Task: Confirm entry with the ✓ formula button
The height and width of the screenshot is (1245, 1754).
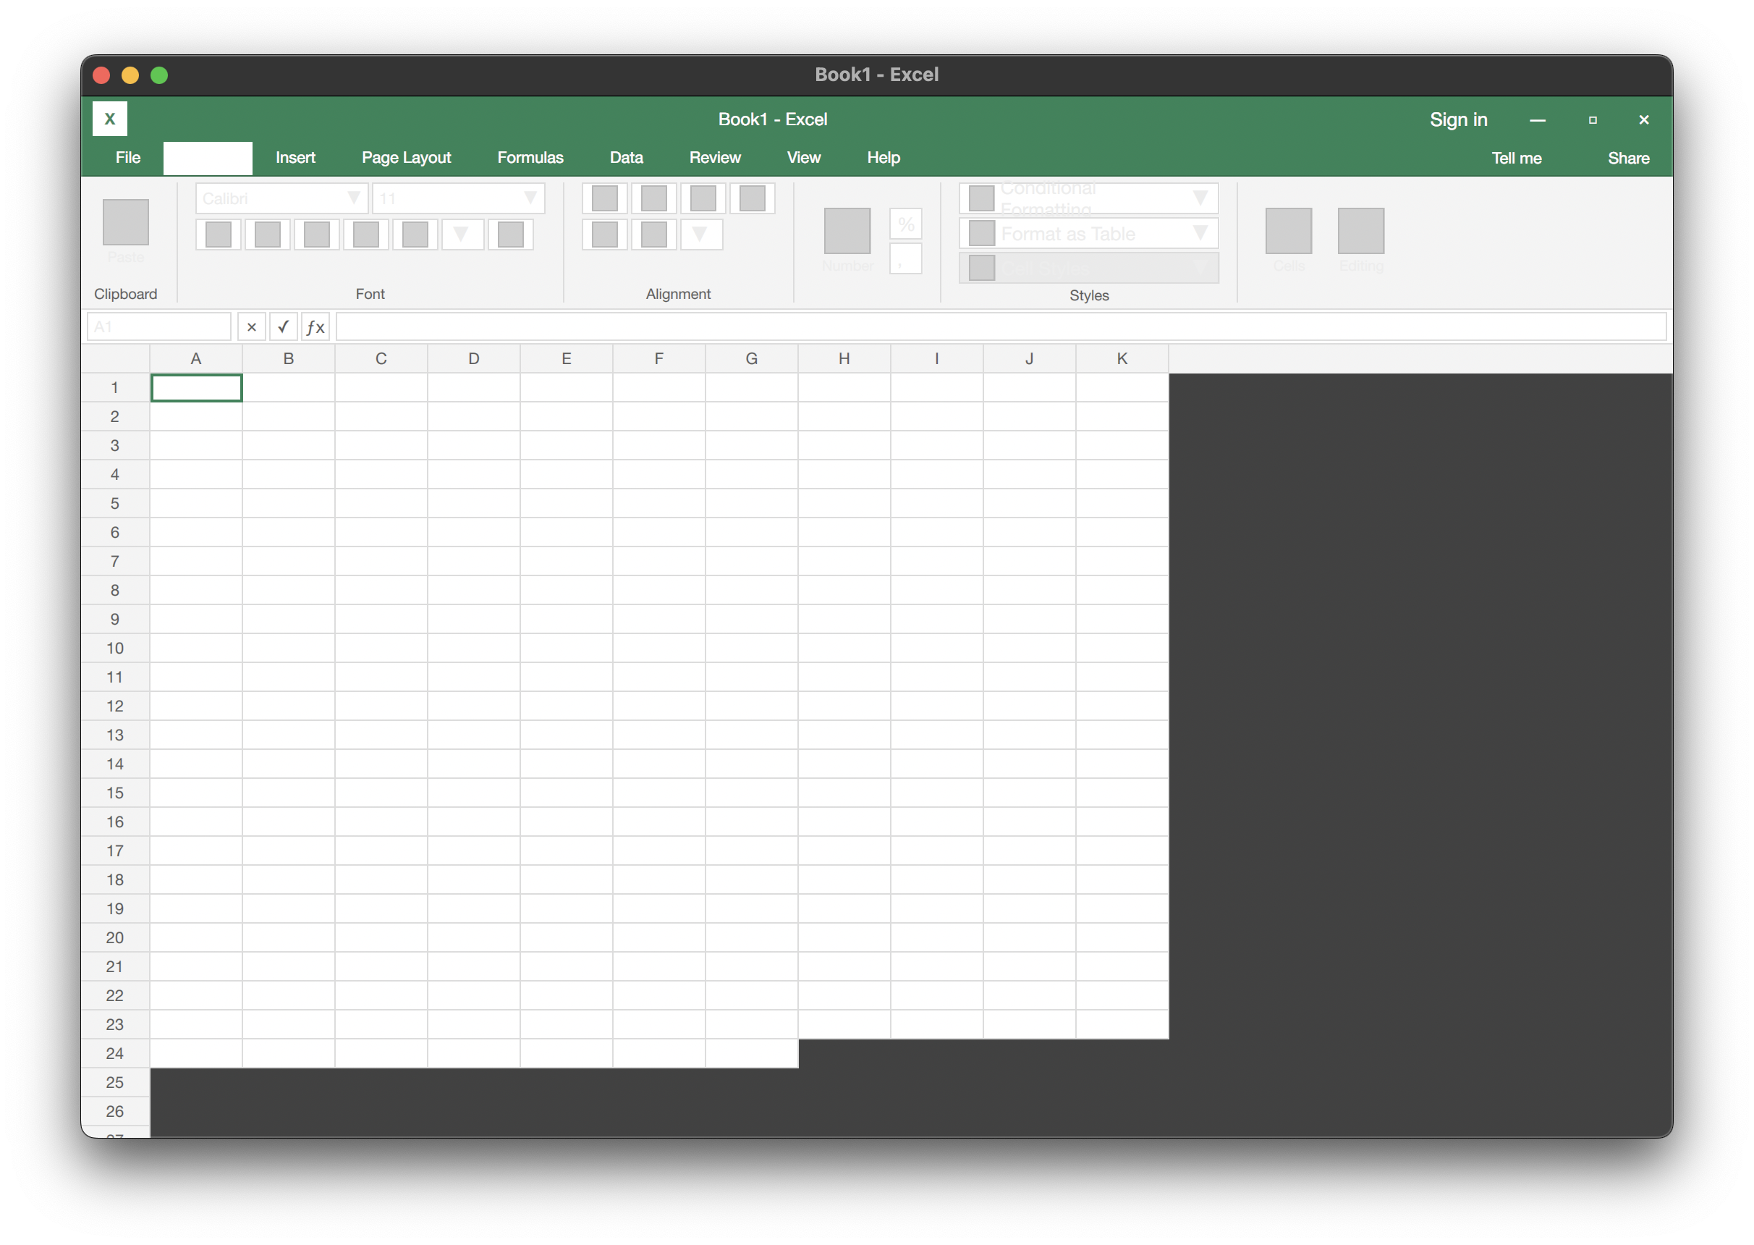Action: click(x=284, y=327)
